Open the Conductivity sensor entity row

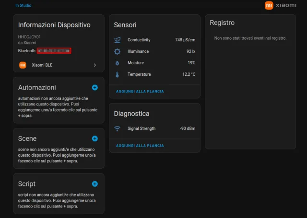click(139, 40)
